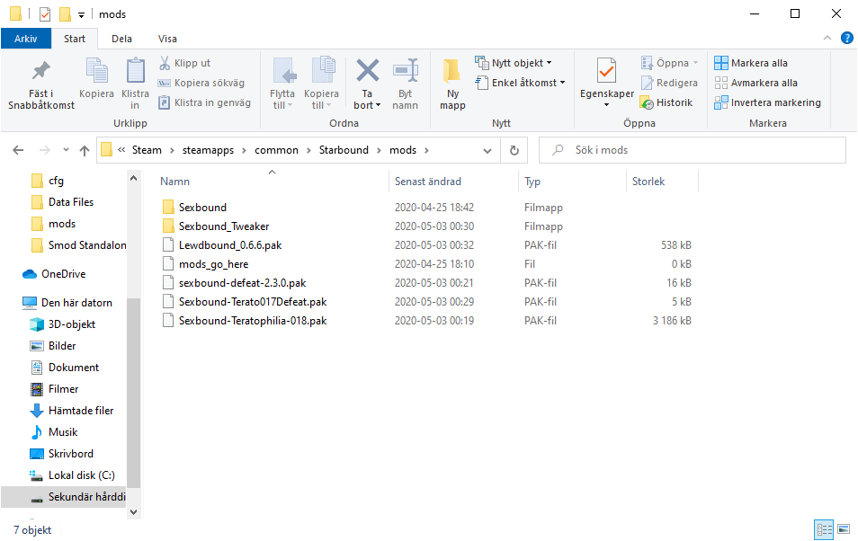Refresh the mods folder view

[x=514, y=150]
